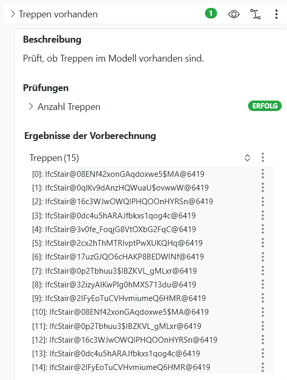Viewport: 287px width, 380px height.
Task: Select IfcStair entry [4] 3v0fe_FoqjG8VtOXbG2FqC
Action: click(x=114, y=229)
